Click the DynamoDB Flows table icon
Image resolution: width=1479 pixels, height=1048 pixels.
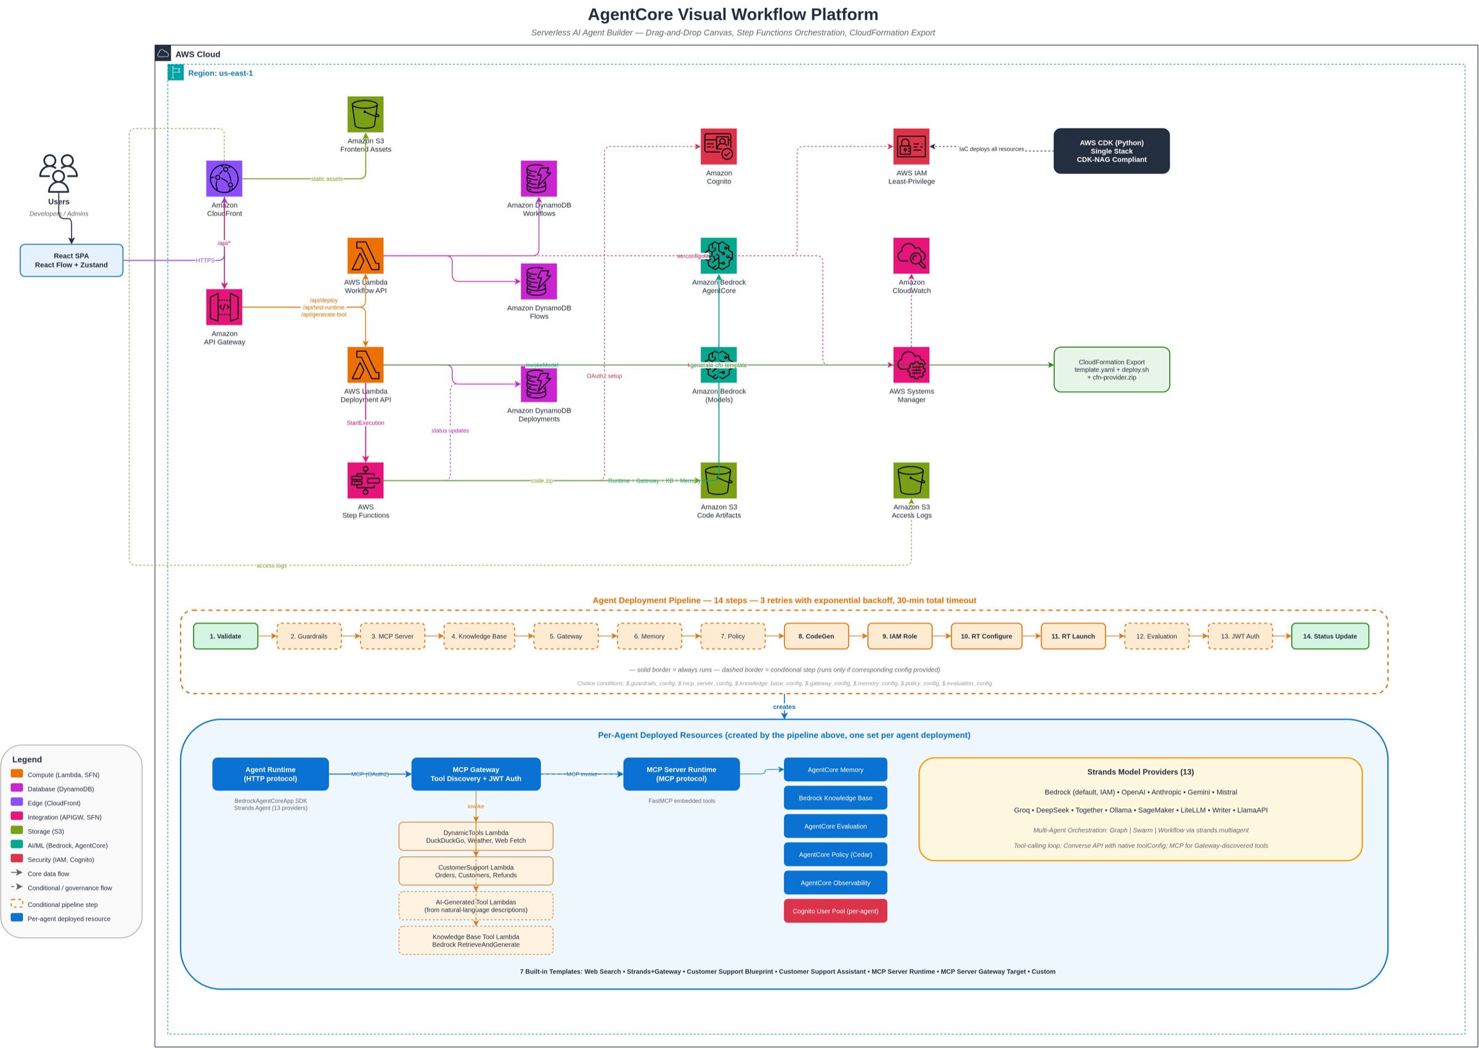click(x=539, y=281)
